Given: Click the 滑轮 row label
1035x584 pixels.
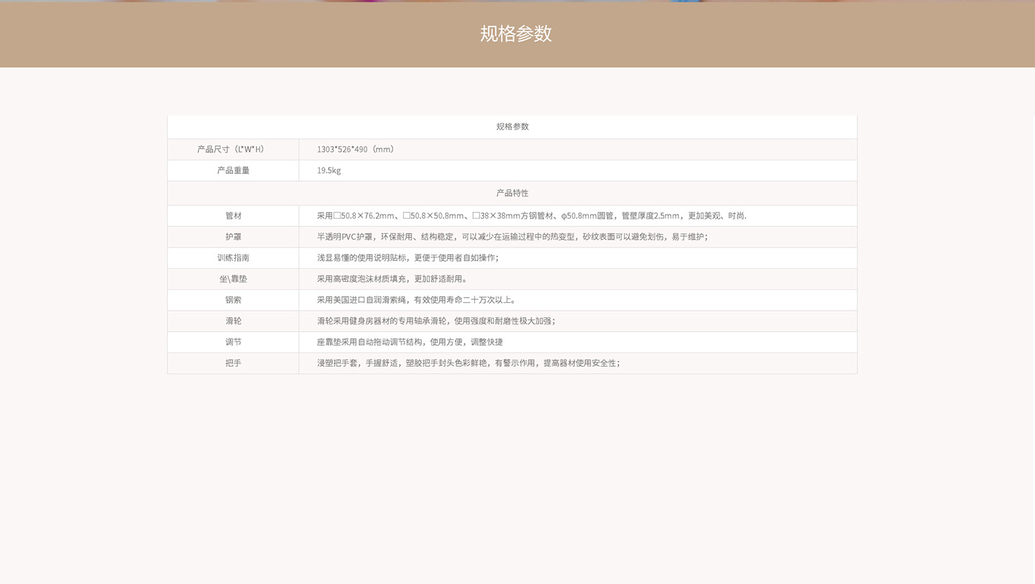Looking at the screenshot, I should click(x=233, y=321).
